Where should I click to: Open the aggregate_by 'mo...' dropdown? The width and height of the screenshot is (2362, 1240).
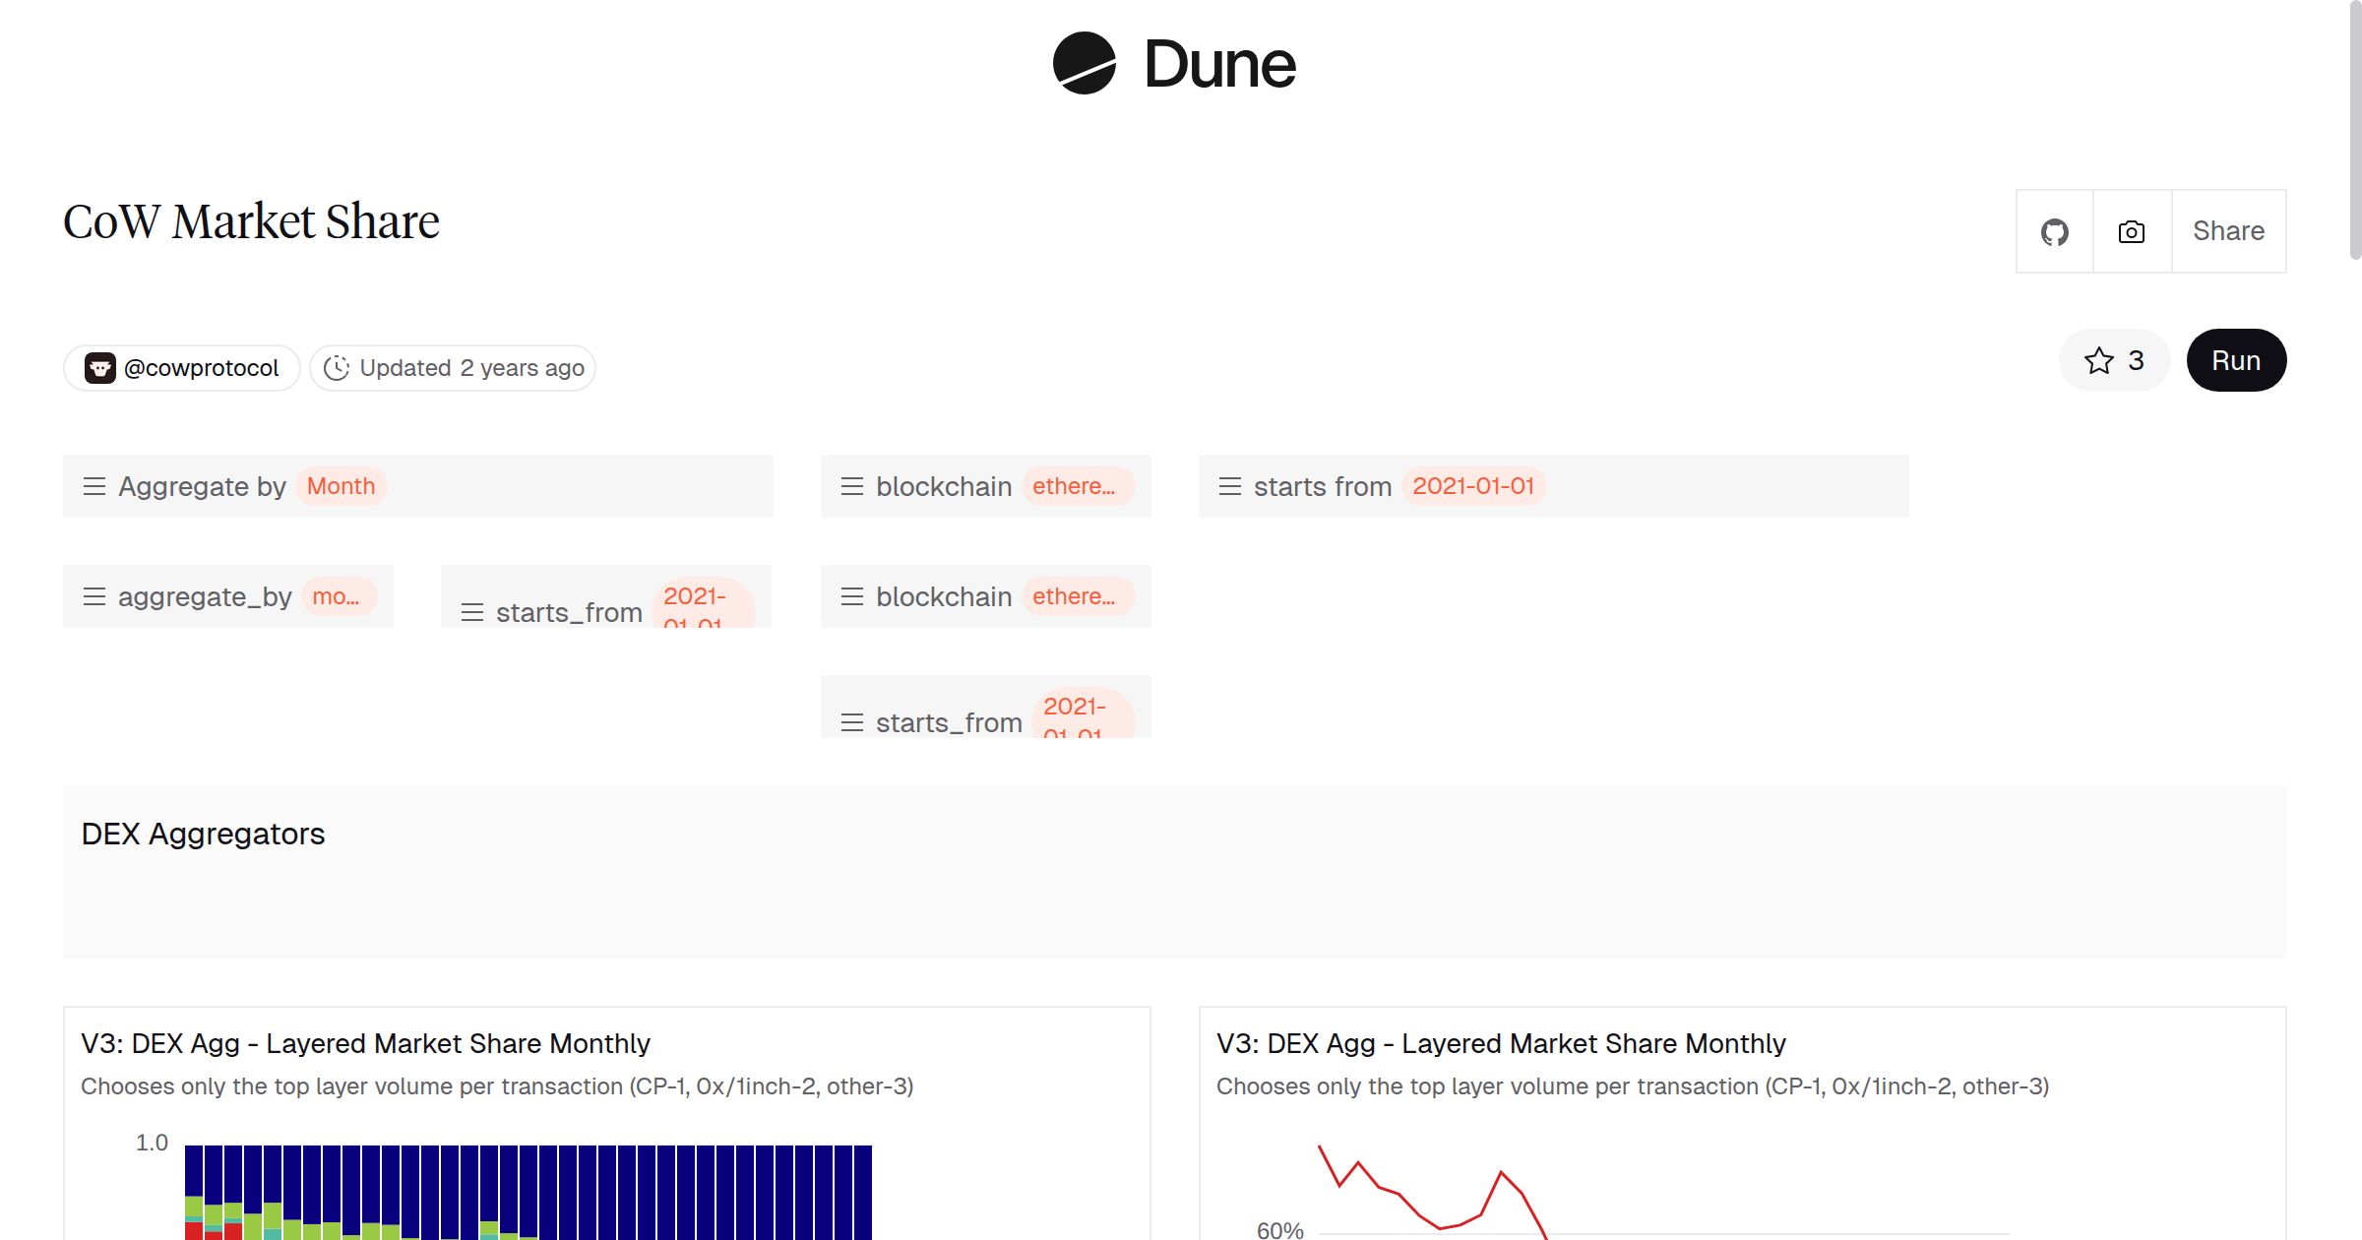(336, 596)
